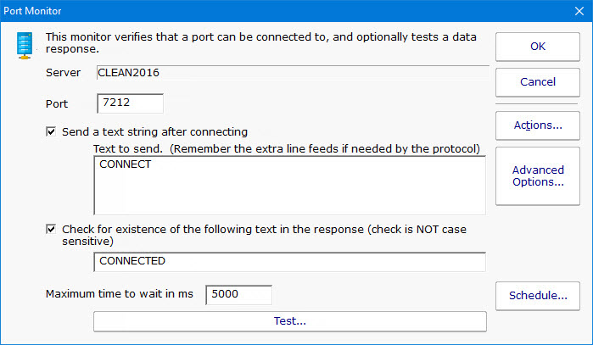Open the Schedule... settings
Screen dimensions: 593x345
(537, 296)
